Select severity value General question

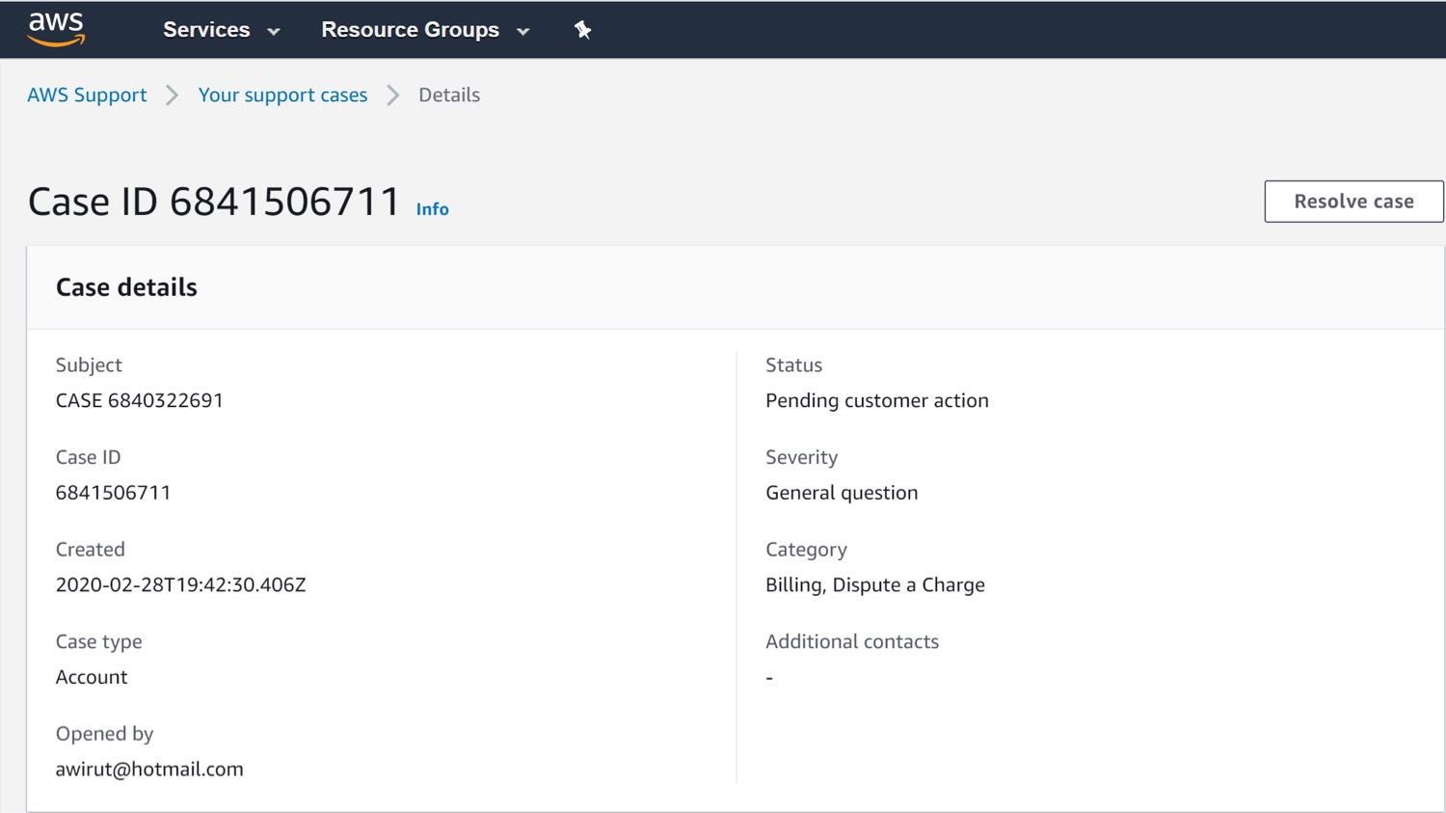tap(842, 493)
